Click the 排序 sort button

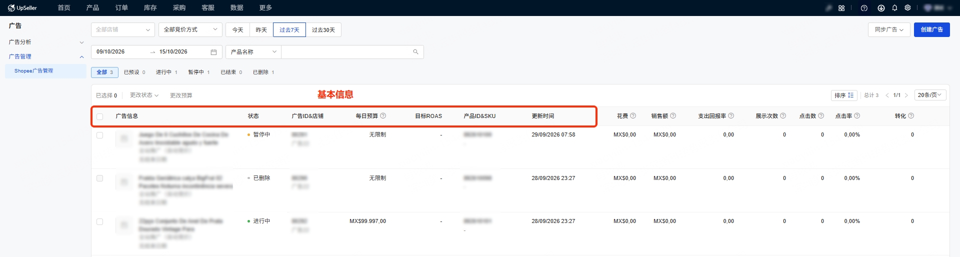click(x=844, y=95)
